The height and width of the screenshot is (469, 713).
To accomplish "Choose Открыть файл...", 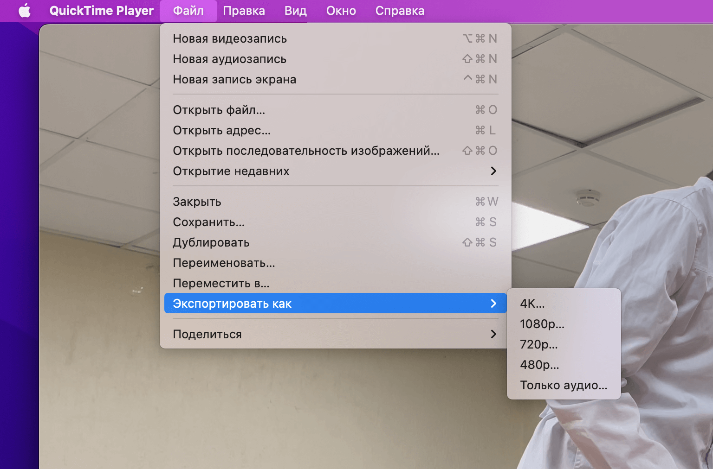I will pos(219,110).
